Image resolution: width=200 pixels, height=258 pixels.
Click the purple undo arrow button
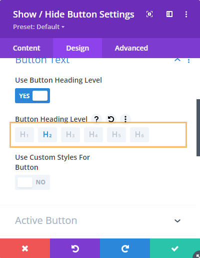click(75, 248)
